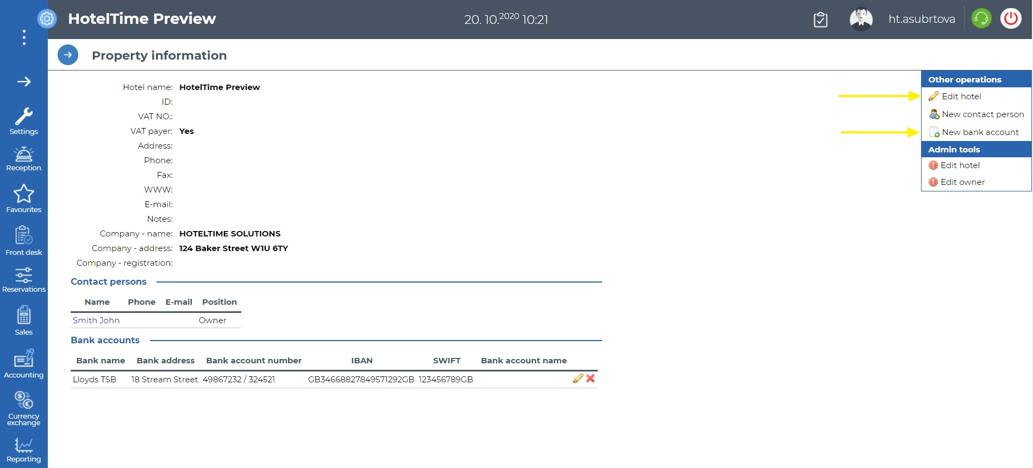Click the 124 Baker Street W1U 6TY address

(x=234, y=248)
